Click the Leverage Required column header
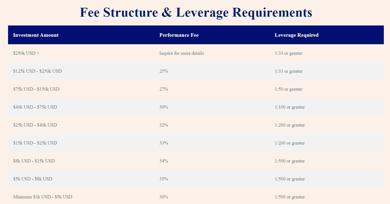This screenshot has width=390, height=204. (296, 35)
